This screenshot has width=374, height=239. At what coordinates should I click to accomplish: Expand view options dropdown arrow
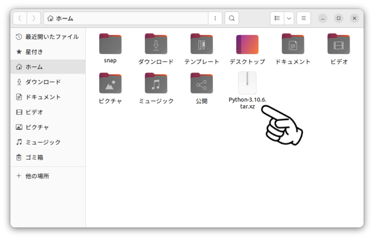(x=289, y=18)
